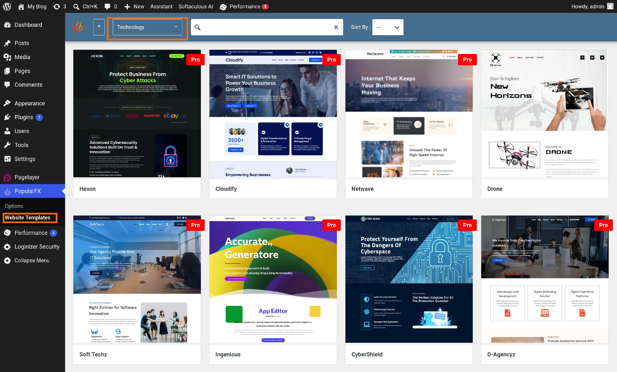Open the D-Agencyz template thumbnail

[x=545, y=279]
